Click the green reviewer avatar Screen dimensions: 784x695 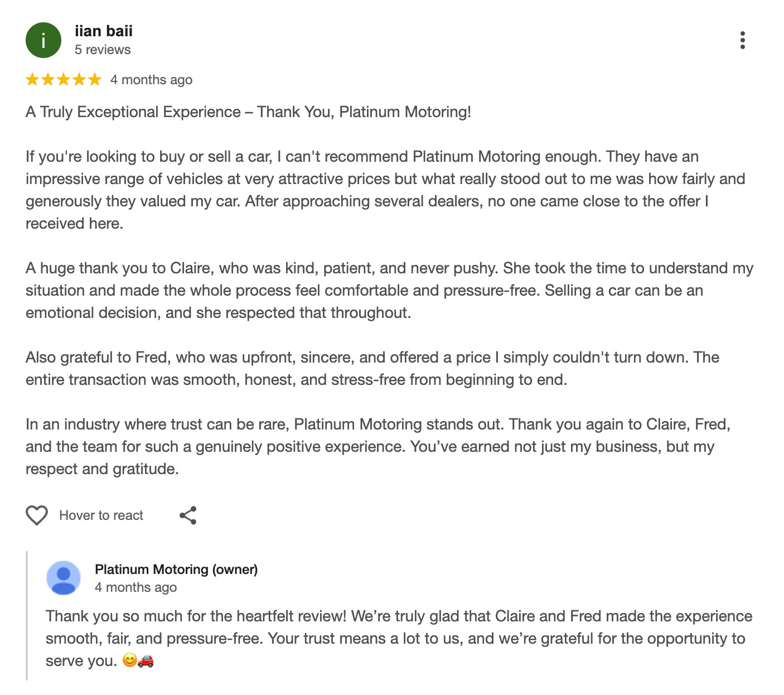click(x=43, y=40)
